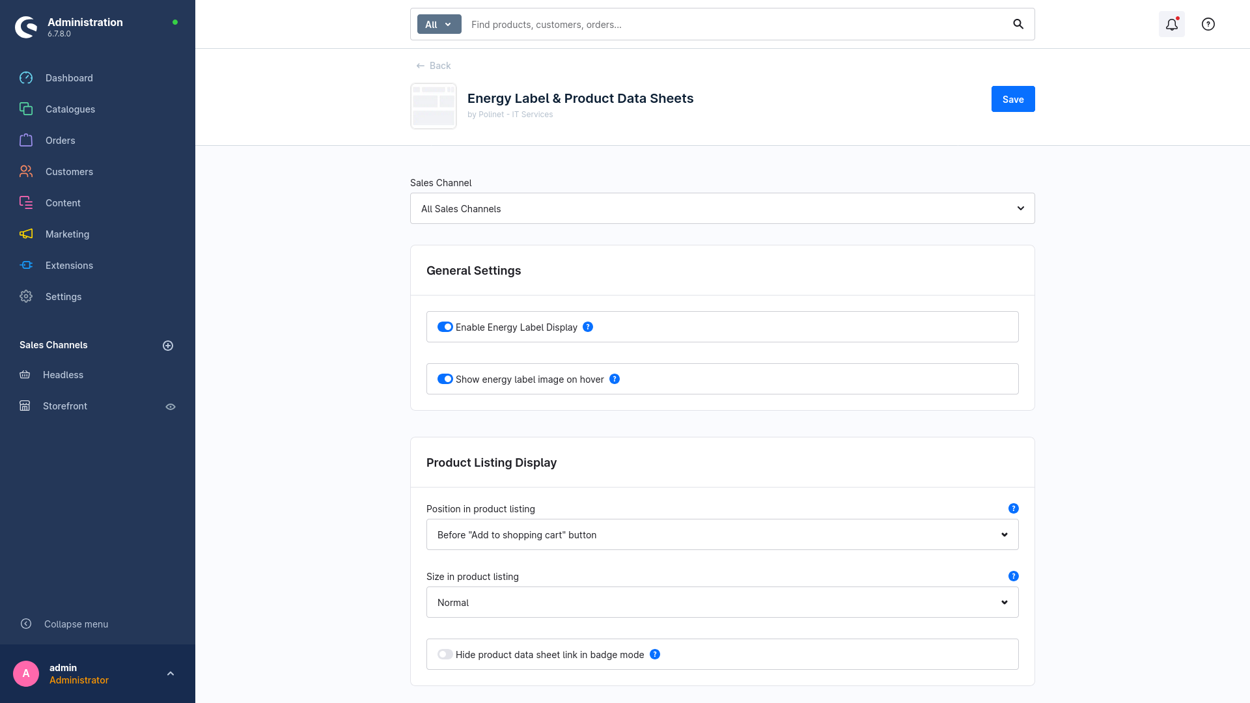Add a new sales channel with plus icon
1250x703 pixels.
click(x=168, y=346)
